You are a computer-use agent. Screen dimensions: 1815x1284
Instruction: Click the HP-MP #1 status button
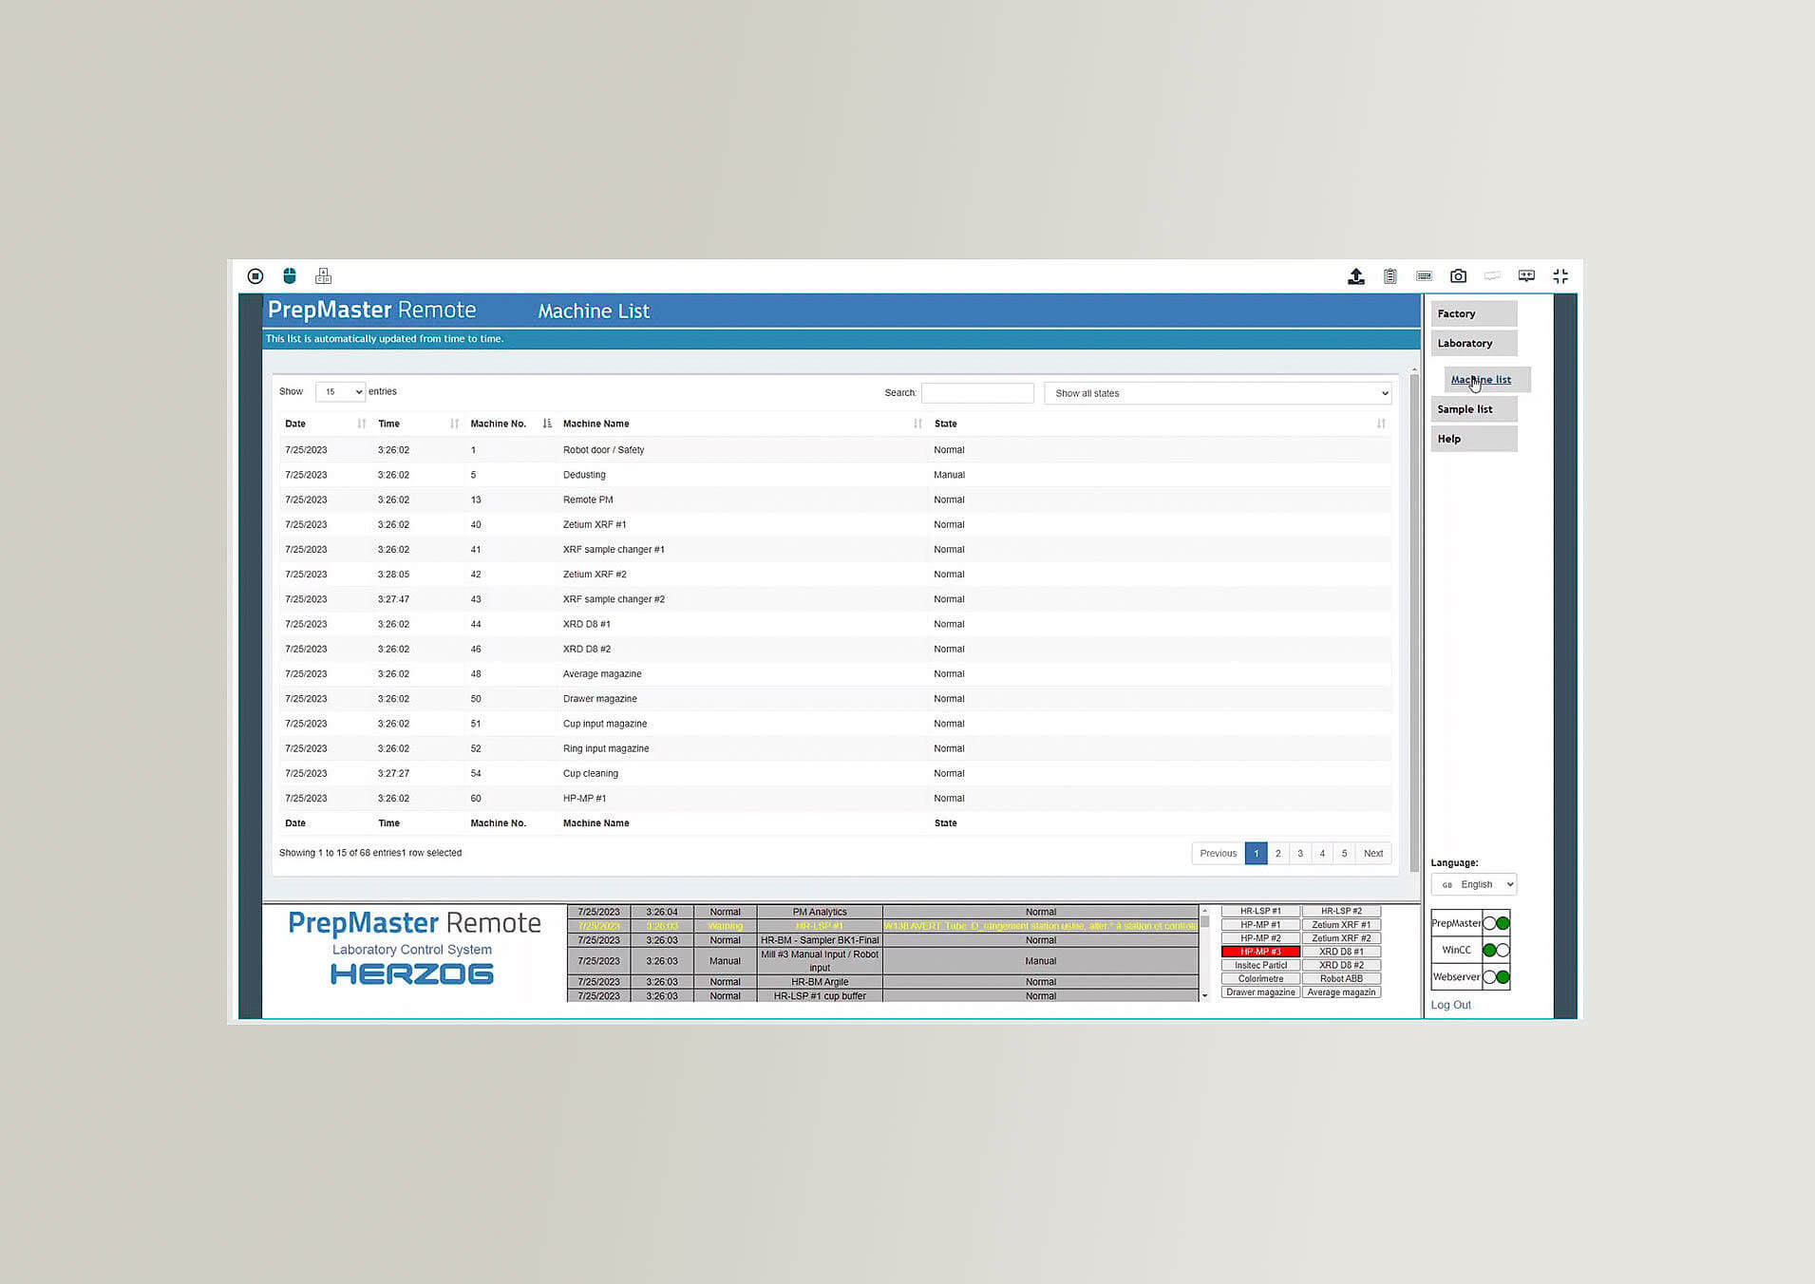(1260, 924)
